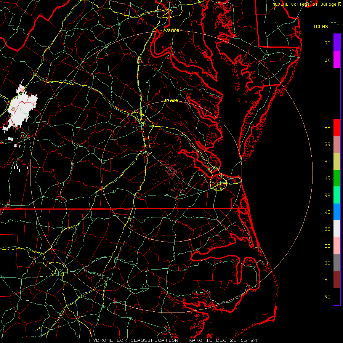
Task: Click the BD legend label
Action: [327, 161]
